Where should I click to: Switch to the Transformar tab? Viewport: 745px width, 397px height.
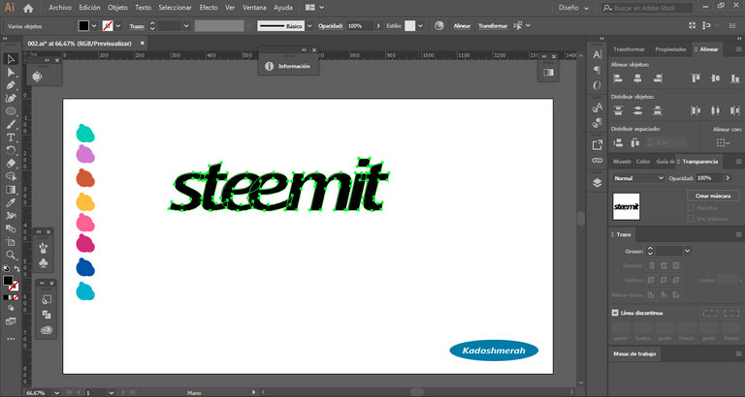coord(629,49)
